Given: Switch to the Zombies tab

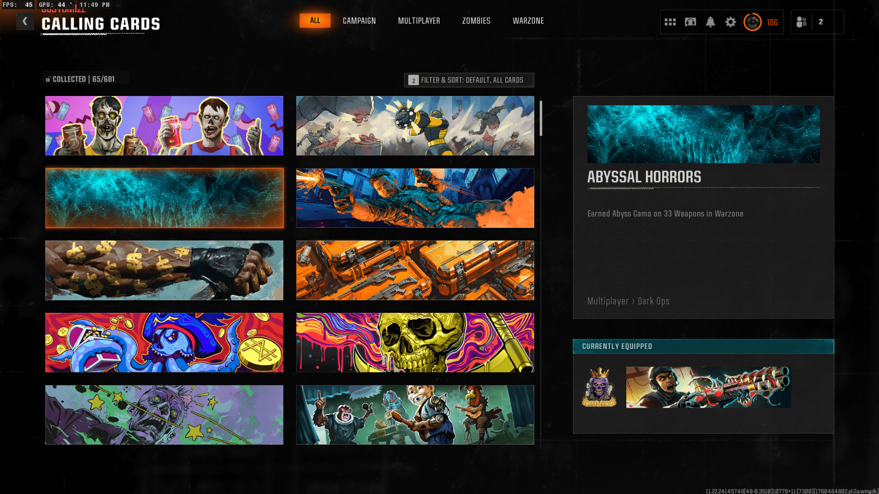Looking at the screenshot, I should [x=476, y=21].
